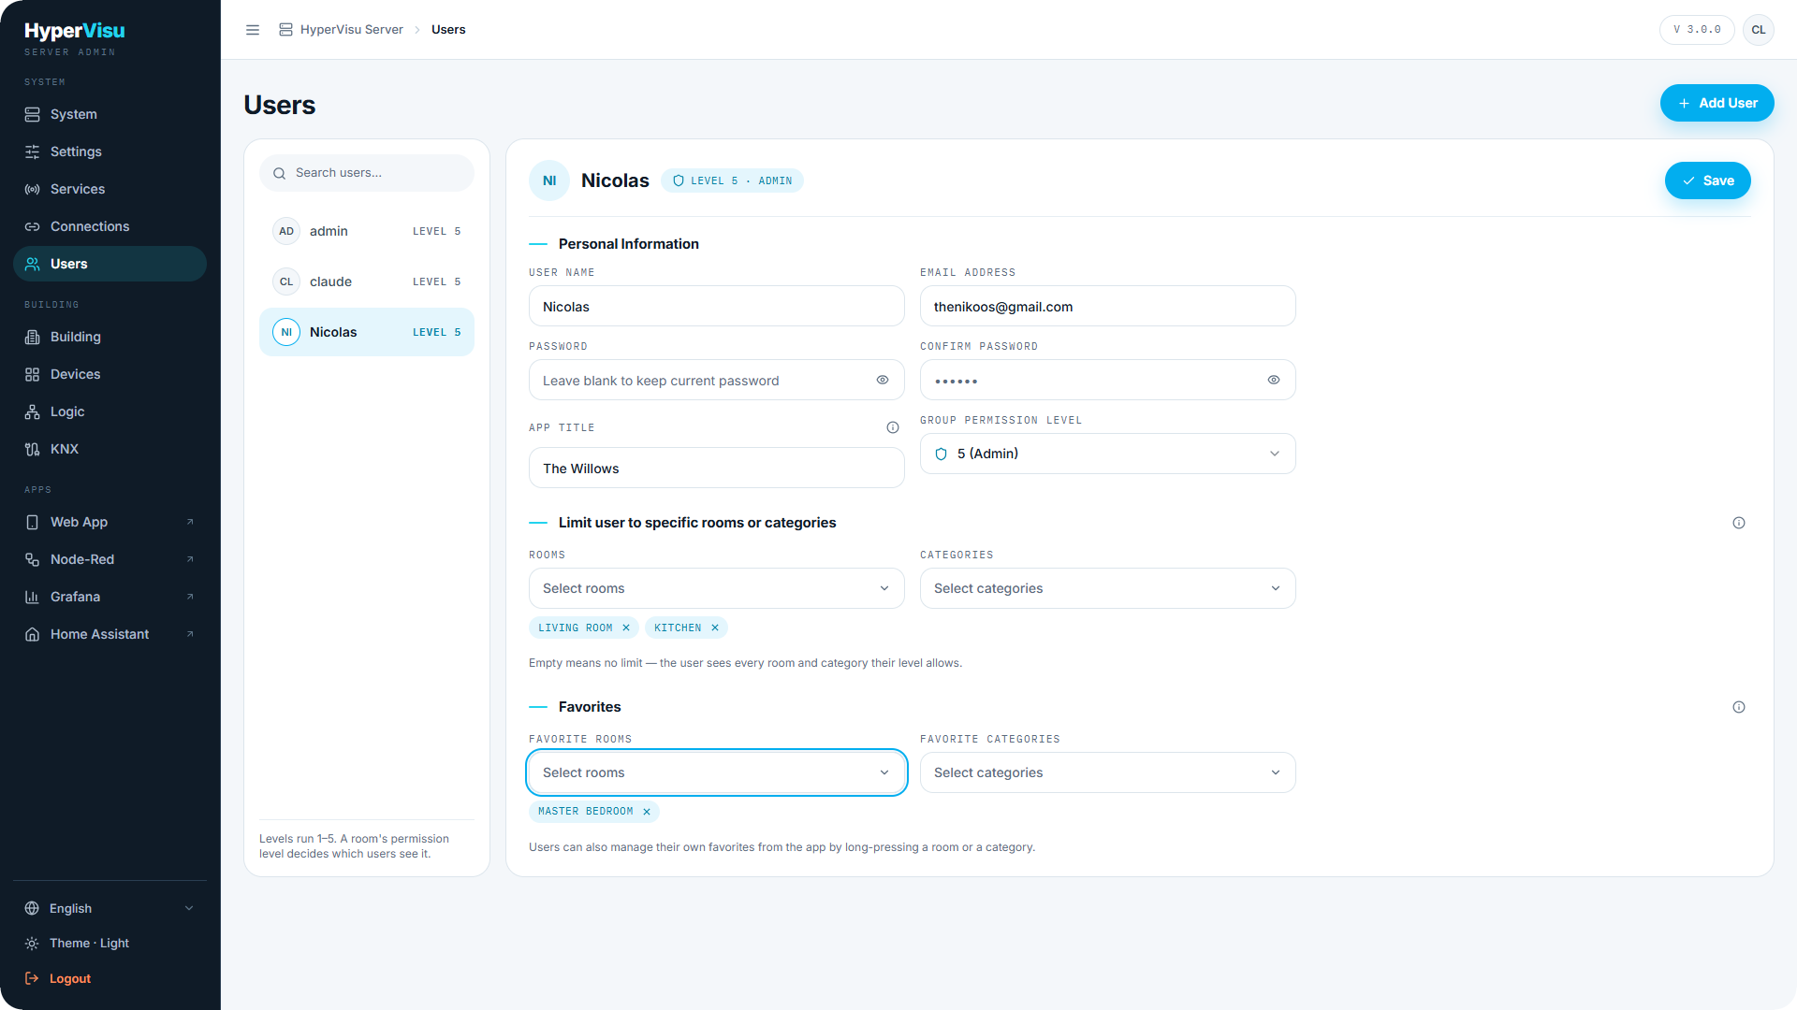Click the CL user avatar in top bar
1797x1010 pixels.
coord(1759,30)
